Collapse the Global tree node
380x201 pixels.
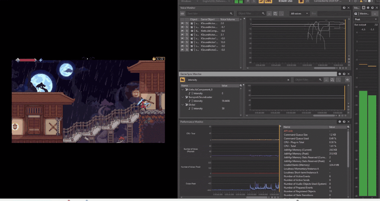(x=183, y=105)
